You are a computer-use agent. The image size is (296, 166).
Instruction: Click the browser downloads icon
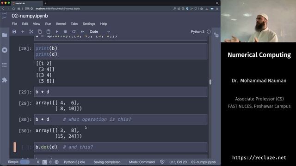(207, 9)
